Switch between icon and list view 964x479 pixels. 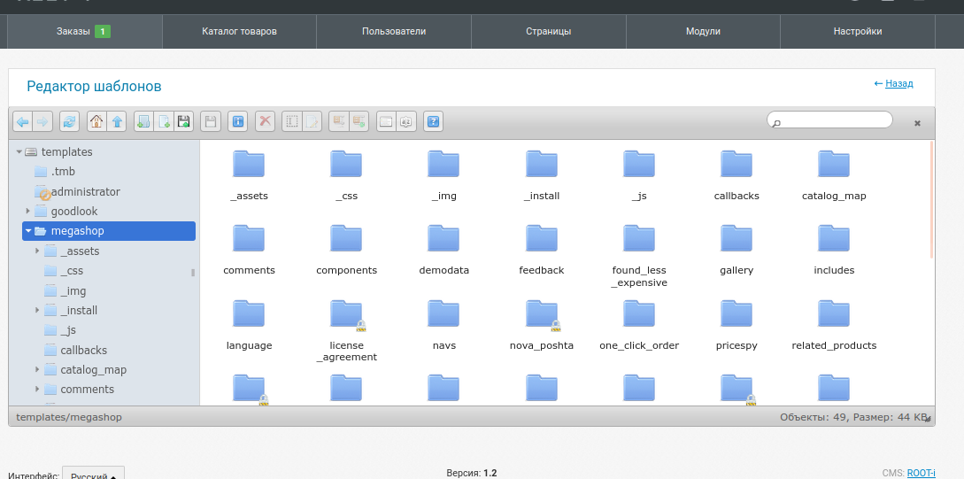tap(386, 121)
